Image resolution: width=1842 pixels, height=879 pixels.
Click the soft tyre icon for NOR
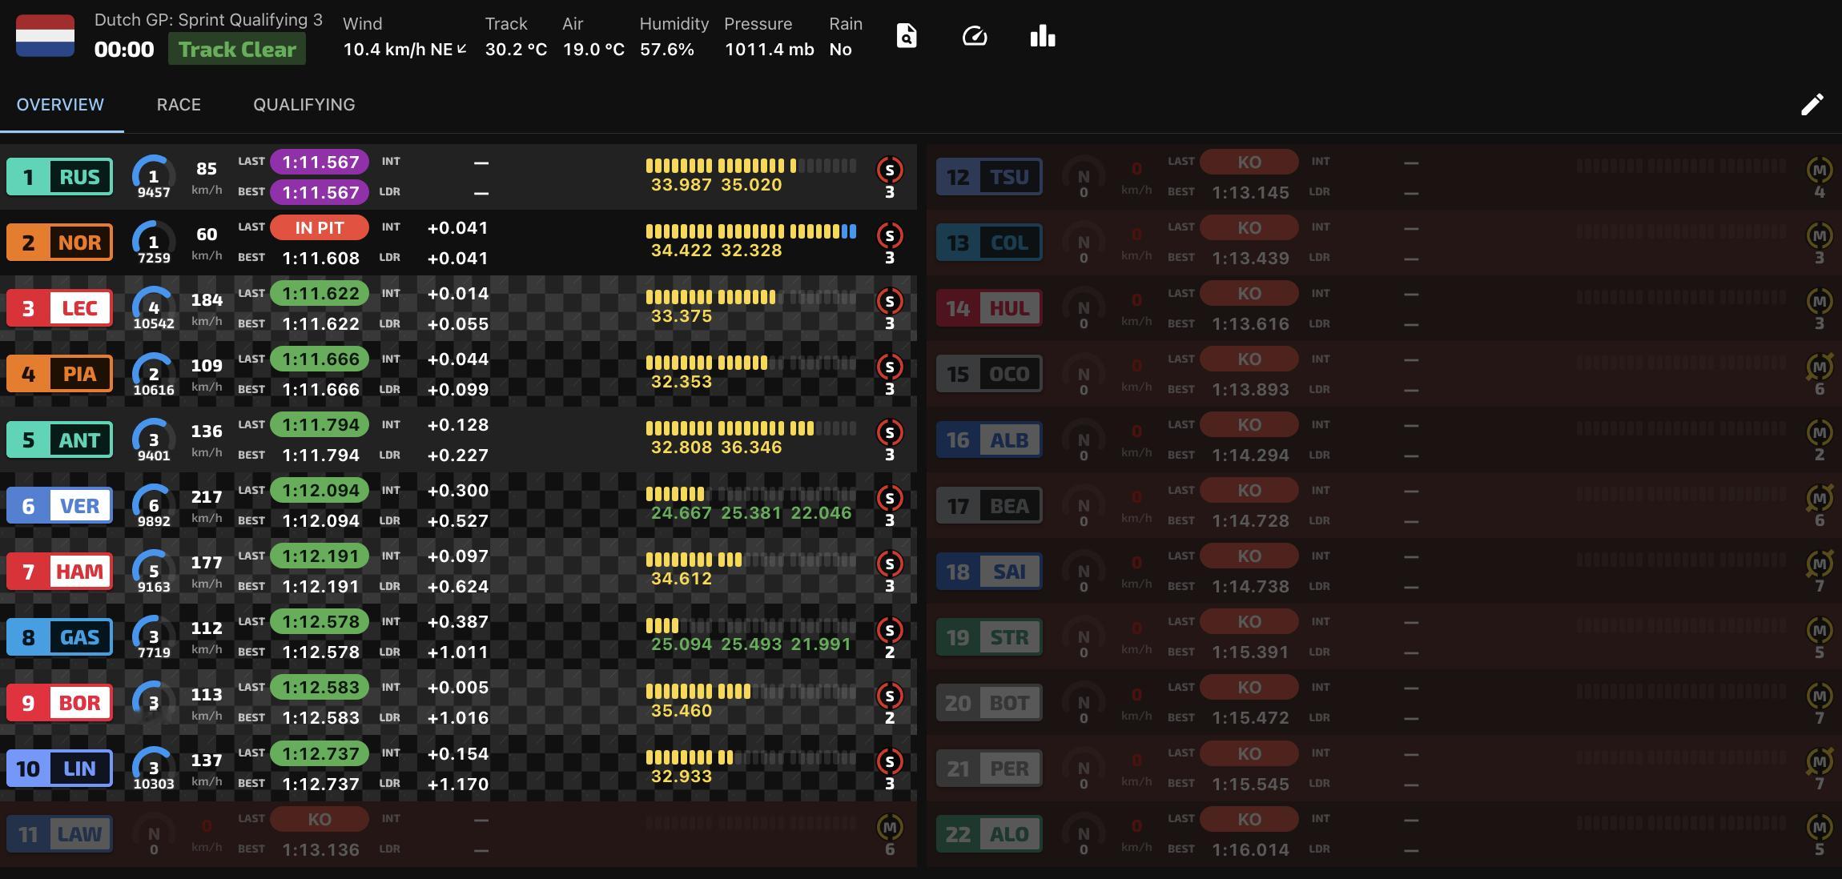[890, 235]
